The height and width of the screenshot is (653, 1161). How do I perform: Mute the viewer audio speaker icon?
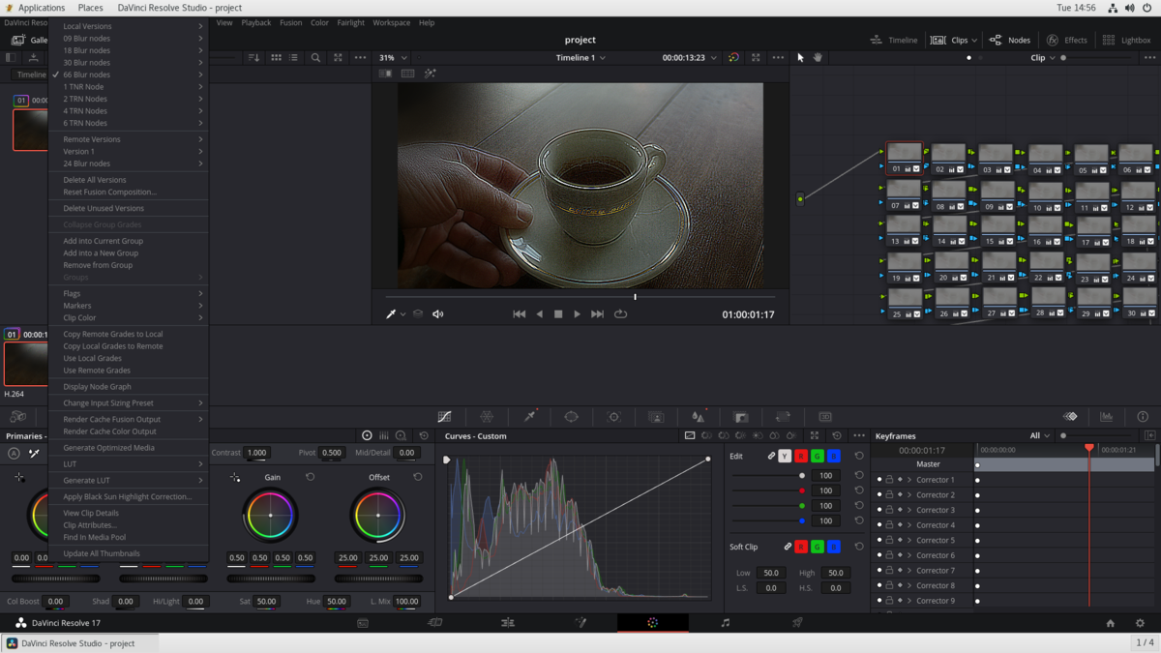pyautogui.click(x=437, y=313)
